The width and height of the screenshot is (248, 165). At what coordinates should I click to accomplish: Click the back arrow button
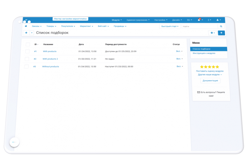point(26,33)
